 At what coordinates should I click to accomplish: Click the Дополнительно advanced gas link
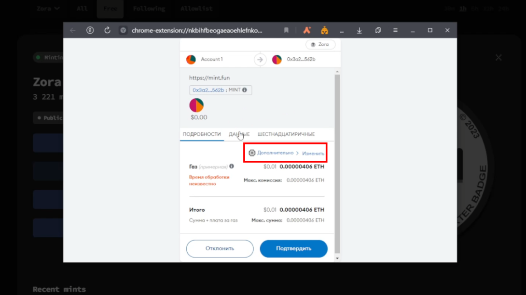275,153
